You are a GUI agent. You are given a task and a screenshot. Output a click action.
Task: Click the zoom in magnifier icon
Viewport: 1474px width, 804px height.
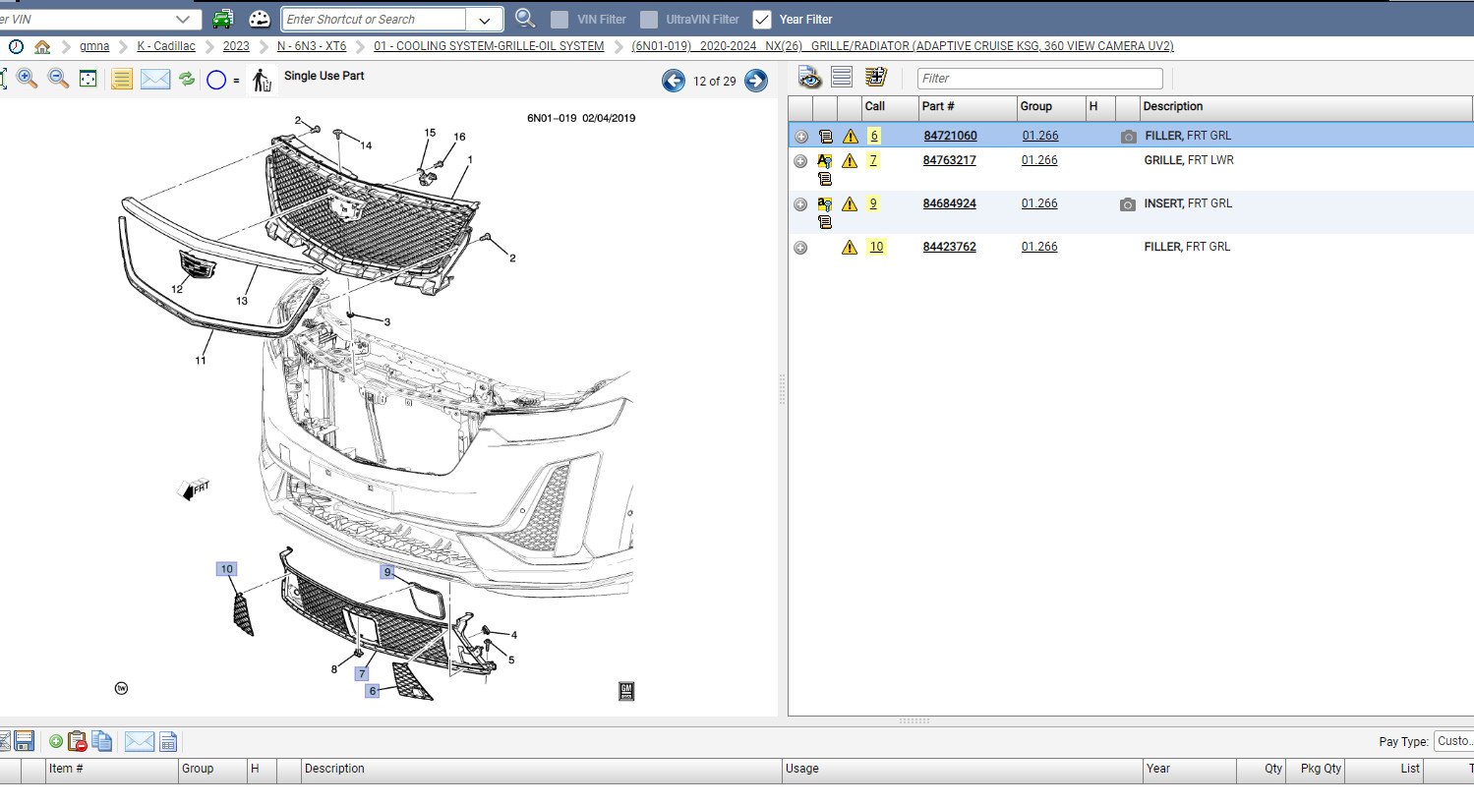click(x=27, y=79)
